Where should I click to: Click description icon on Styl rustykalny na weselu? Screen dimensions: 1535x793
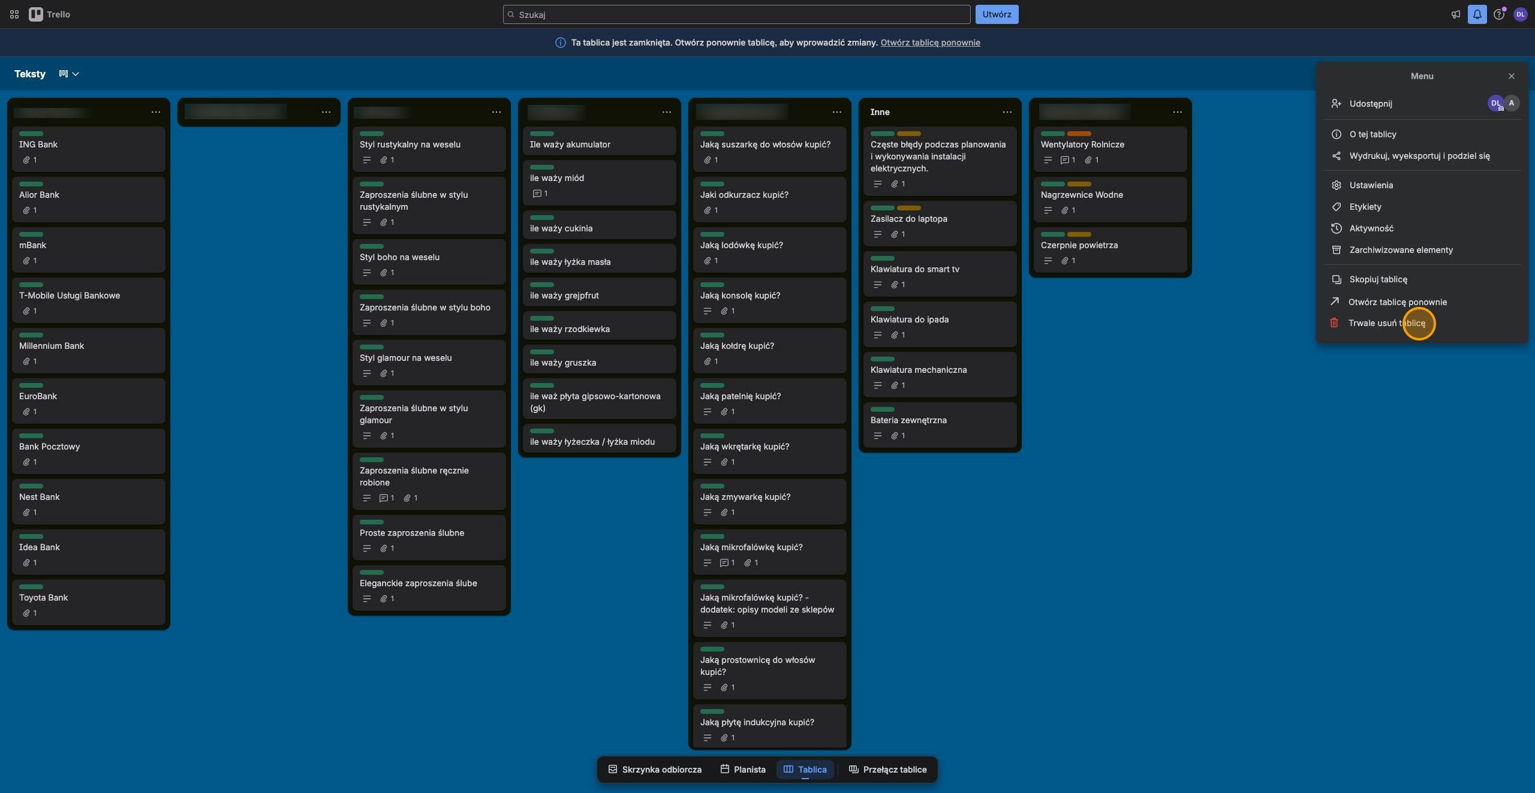pyautogui.click(x=366, y=160)
